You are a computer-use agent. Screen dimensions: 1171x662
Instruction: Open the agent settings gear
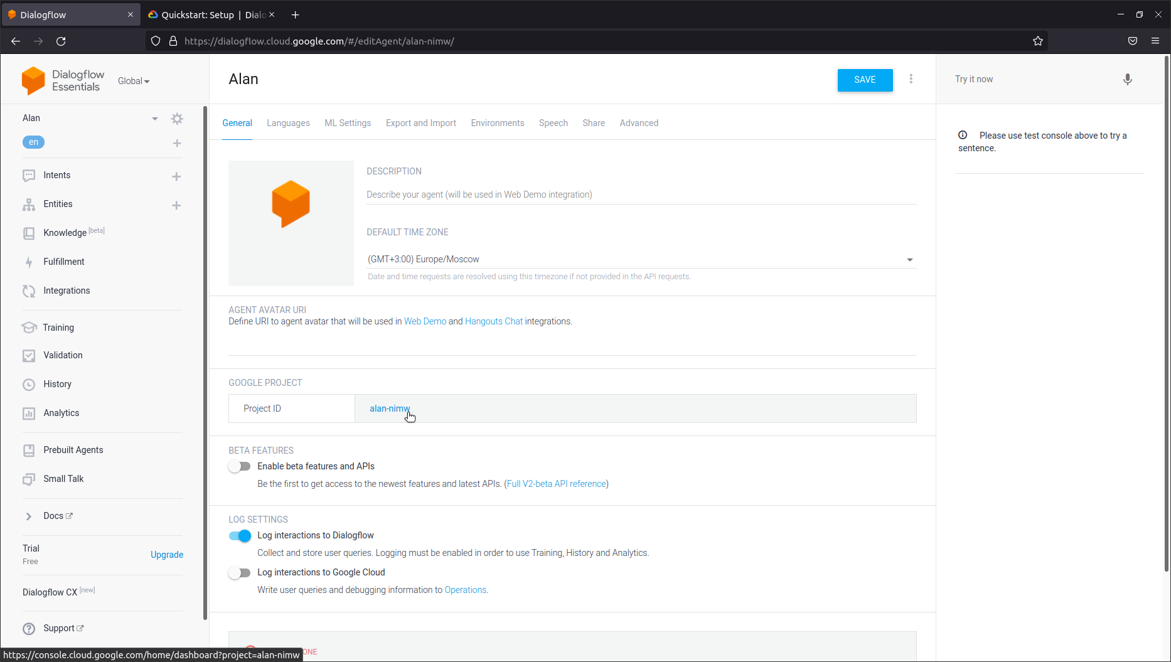tap(177, 118)
